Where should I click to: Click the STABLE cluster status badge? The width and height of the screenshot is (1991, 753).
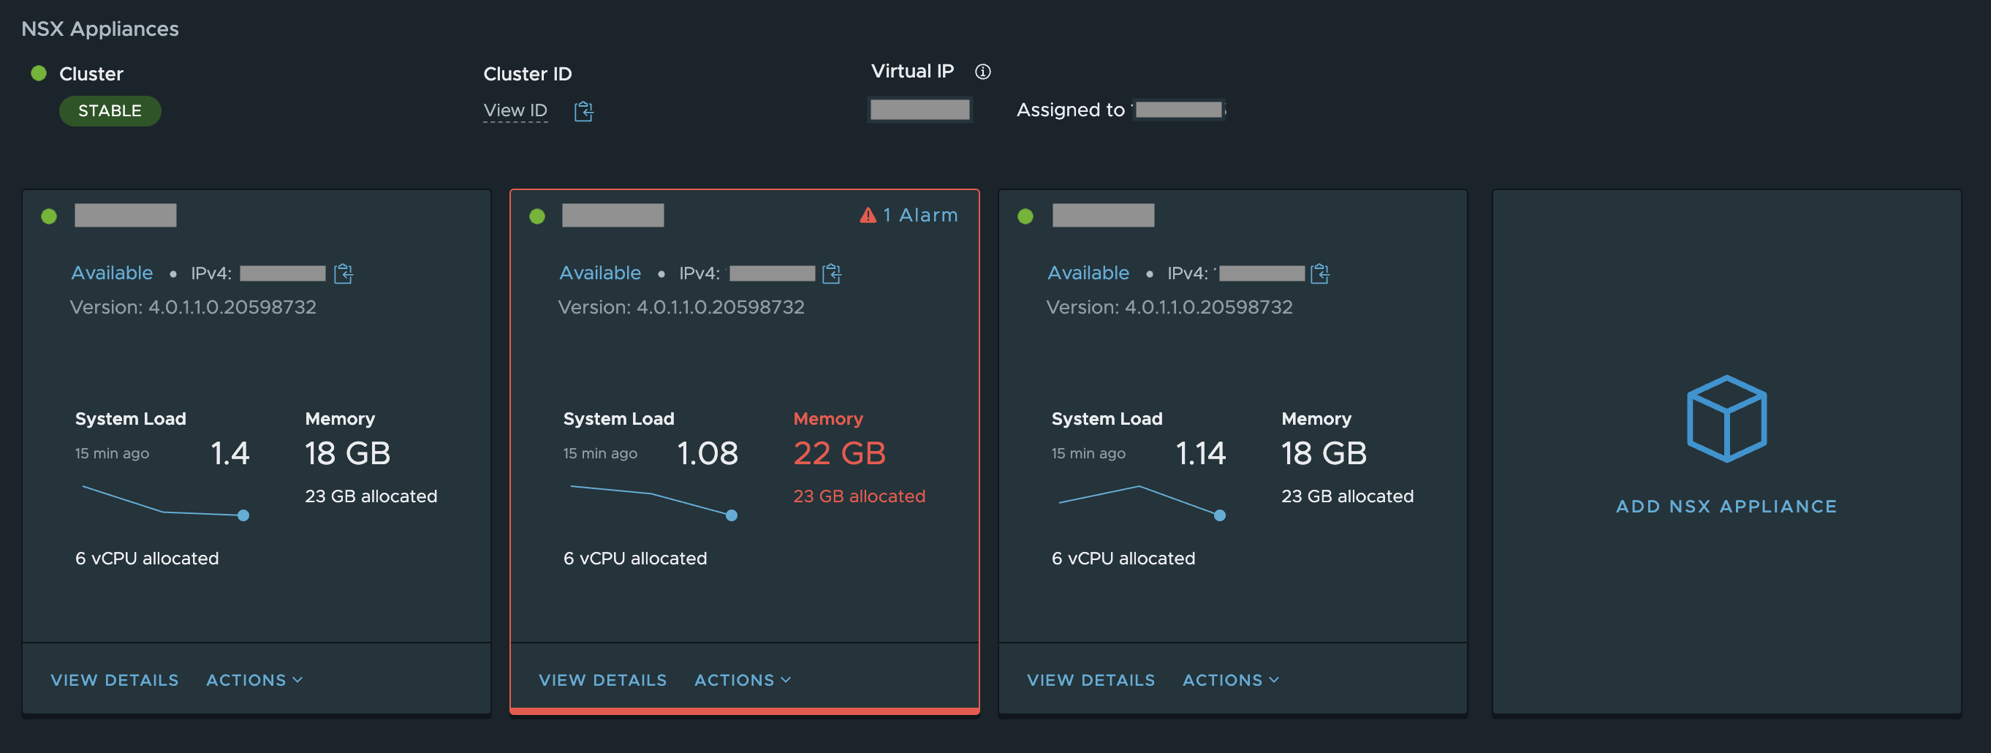(x=110, y=110)
